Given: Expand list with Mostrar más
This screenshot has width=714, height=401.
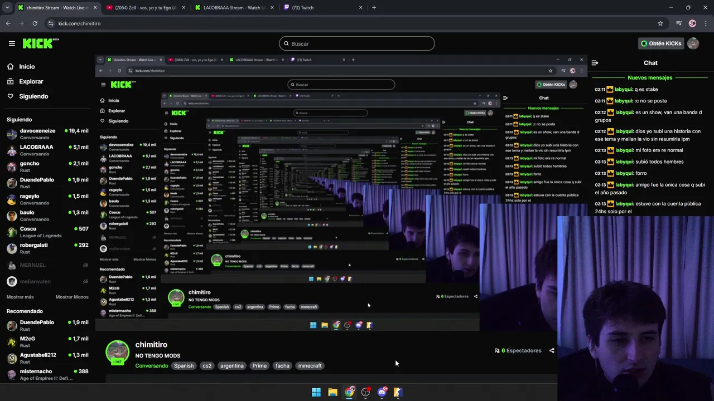Looking at the screenshot, I should (x=20, y=297).
